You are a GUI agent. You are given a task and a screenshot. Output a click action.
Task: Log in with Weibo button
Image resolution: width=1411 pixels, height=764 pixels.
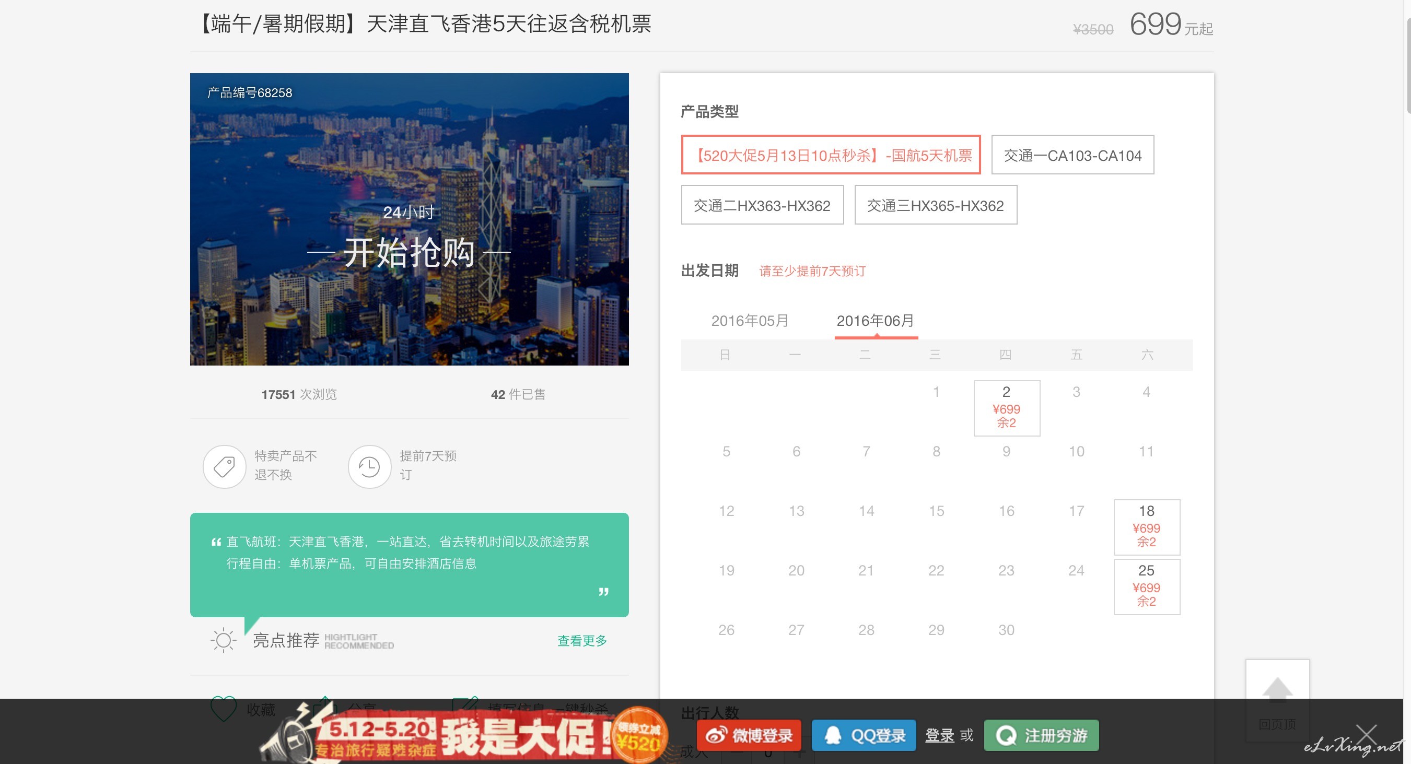coord(749,735)
